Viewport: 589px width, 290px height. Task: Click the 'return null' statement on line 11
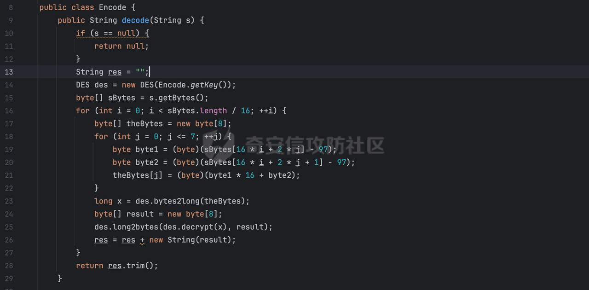click(121, 46)
